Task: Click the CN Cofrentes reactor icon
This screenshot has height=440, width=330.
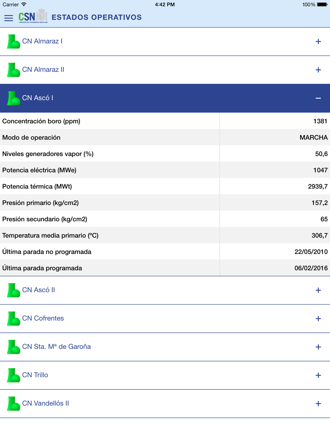Action: 14,319
